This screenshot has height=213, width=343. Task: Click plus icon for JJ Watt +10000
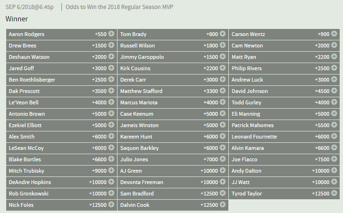334,182
